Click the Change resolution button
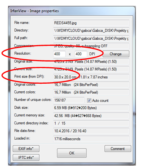Image resolution: width=141 pixels, height=167 pixels. (116, 54)
